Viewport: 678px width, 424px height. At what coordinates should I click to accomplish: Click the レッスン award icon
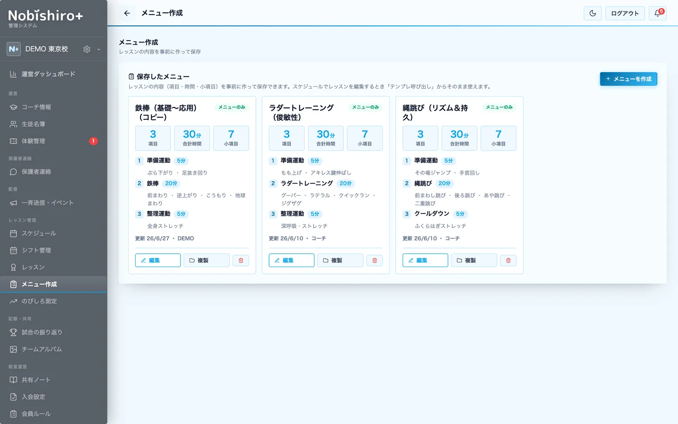(14, 268)
